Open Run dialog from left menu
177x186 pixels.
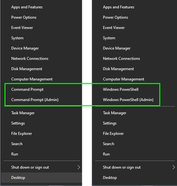point(15,154)
